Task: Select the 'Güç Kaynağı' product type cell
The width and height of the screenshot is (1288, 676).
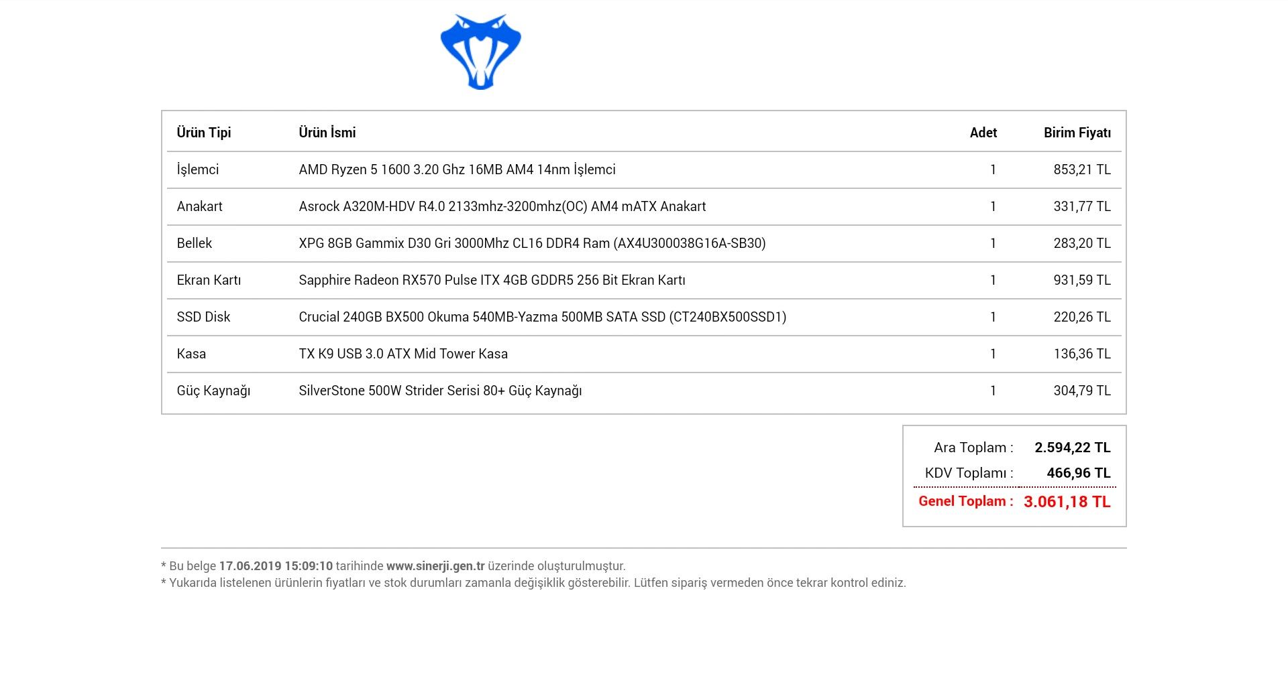Action: point(213,391)
